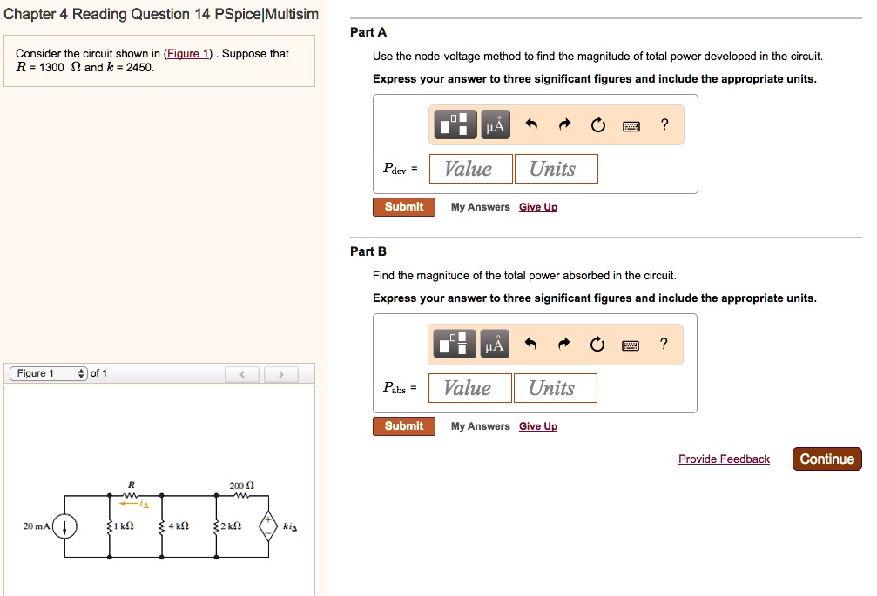This screenshot has height=596, width=877.
Task: Click the help question mark in Part B
Action: tap(664, 345)
